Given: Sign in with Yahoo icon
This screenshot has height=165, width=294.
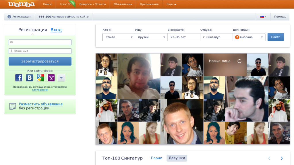Looking at the screenshot, I should coord(51,77).
